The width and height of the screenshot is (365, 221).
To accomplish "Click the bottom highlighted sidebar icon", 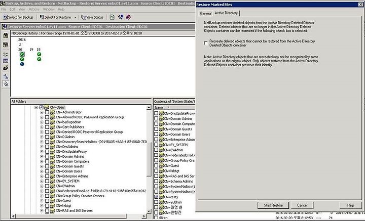I will coord(6,84).
